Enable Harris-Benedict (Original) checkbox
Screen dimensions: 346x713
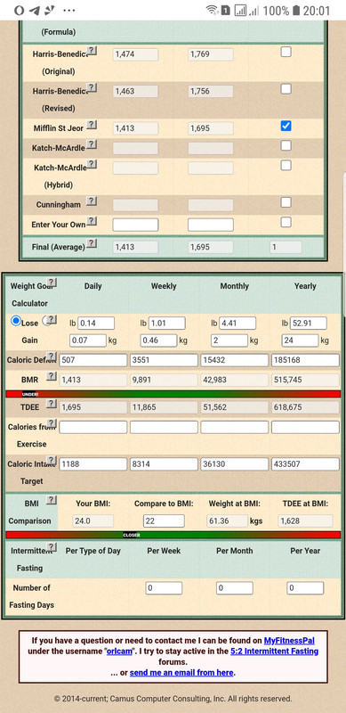286,52
